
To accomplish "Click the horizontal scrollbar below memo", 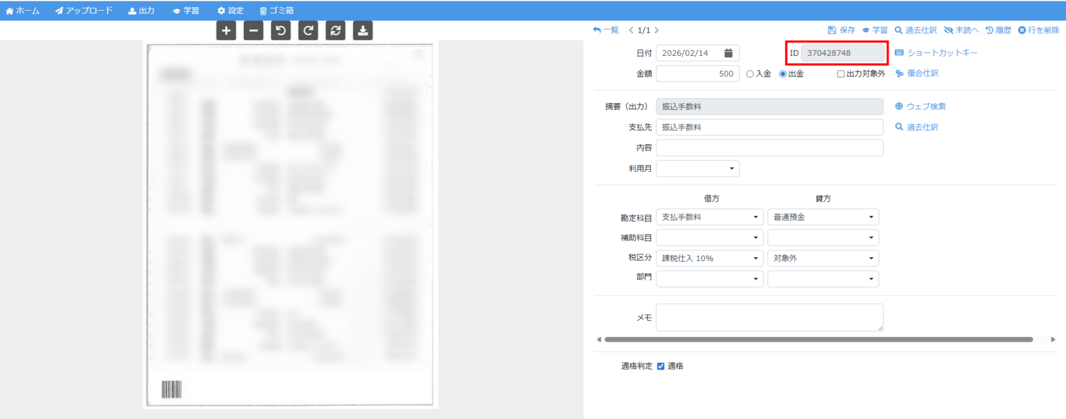I will [818, 340].
